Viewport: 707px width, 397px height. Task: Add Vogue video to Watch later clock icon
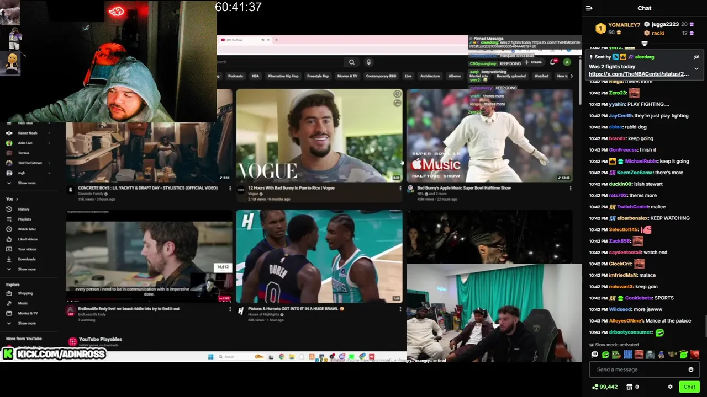pyautogui.click(x=397, y=94)
